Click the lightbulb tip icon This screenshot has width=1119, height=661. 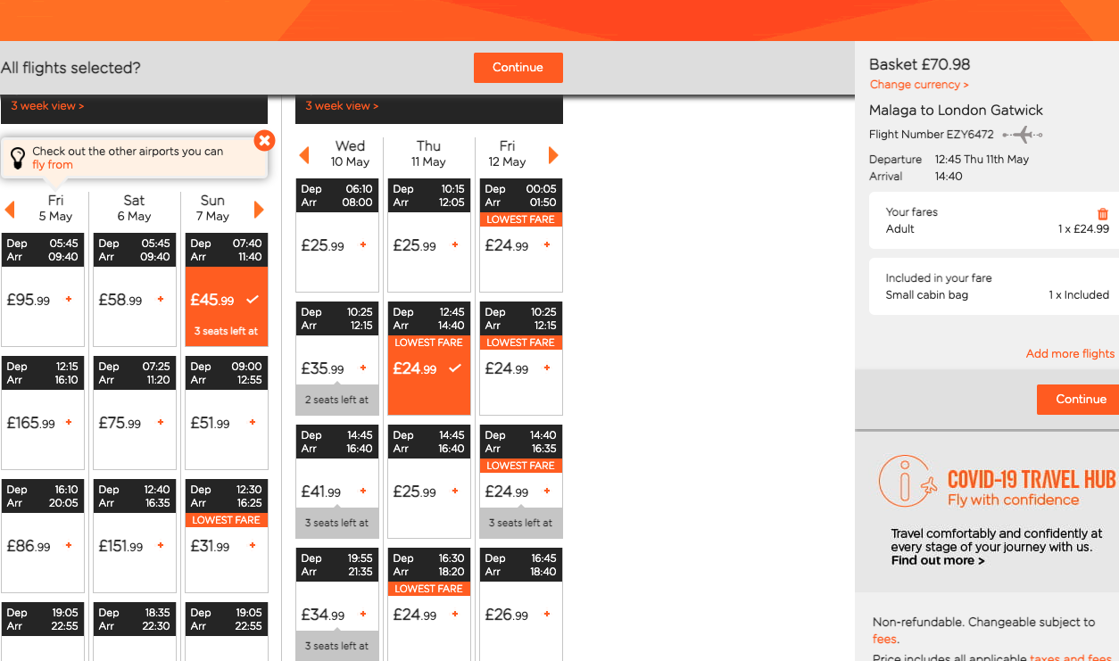coord(18,158)
